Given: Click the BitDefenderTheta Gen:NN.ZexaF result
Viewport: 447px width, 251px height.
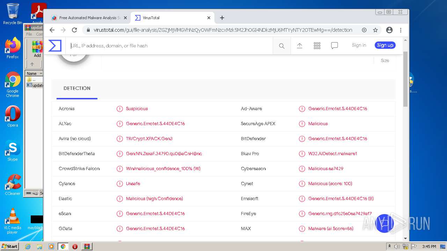Looking at the screenshot, I should point(164,154).
